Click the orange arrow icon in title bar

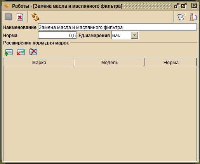(x=7, y=6)
